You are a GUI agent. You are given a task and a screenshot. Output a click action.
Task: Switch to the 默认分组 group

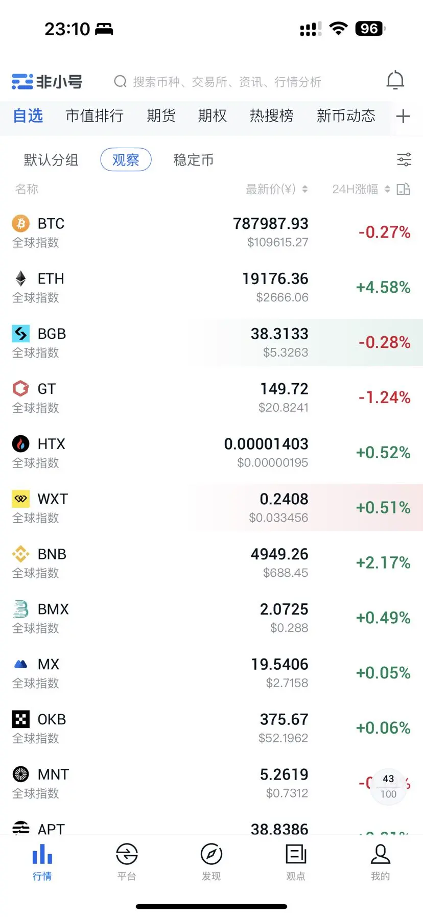click(51, 160)
